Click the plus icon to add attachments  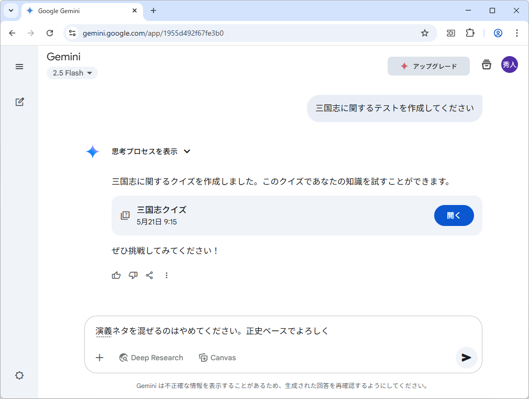pyautogui.click(x=100, y=358)
